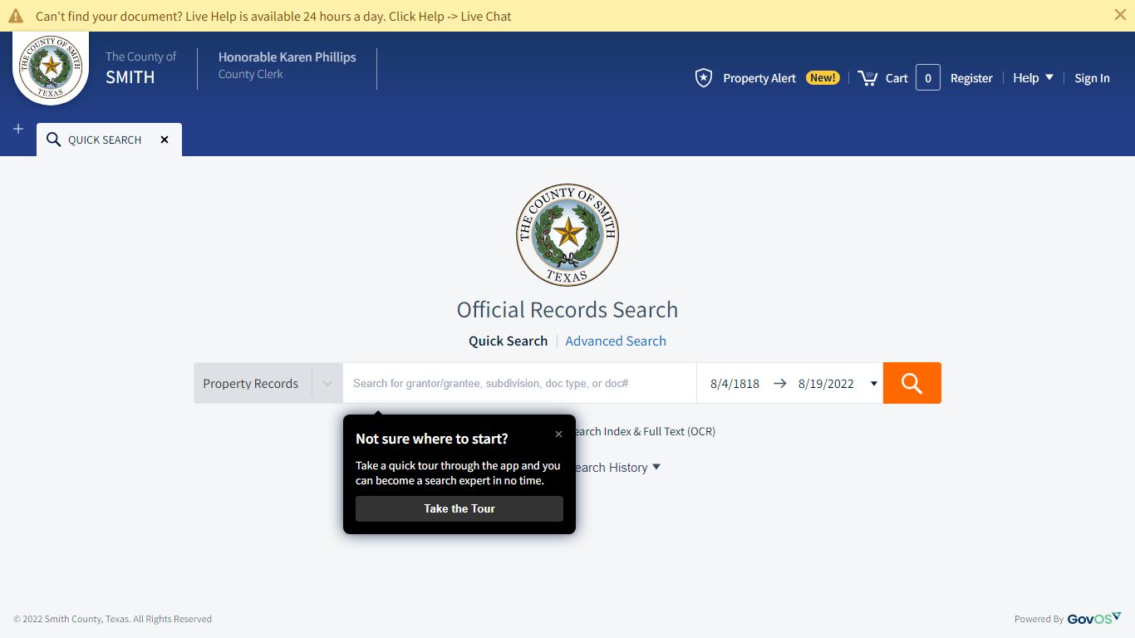Image resolution: width=1135 pixels, height=638 pixels.
Task: Click the Smith County seal in header
Action: (x=51, y=66)
